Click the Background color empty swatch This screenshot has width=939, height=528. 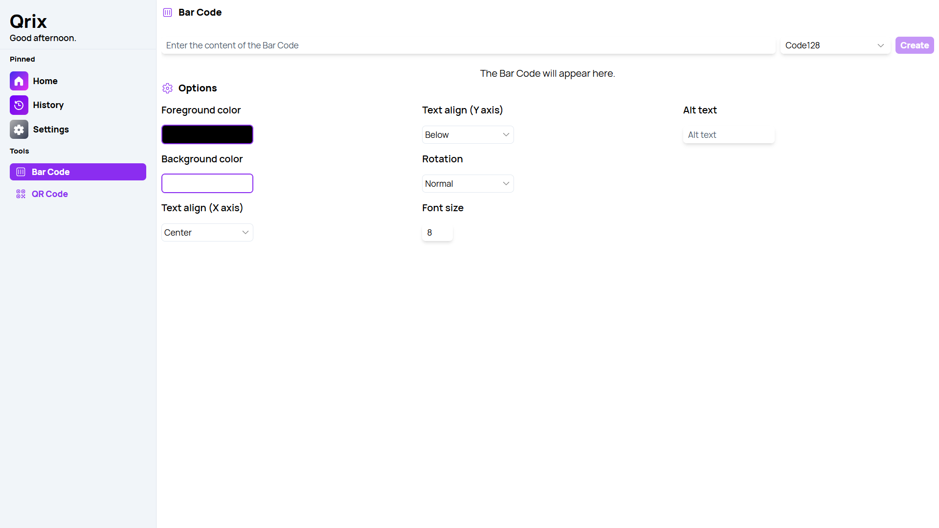click(x=207, y=183)
